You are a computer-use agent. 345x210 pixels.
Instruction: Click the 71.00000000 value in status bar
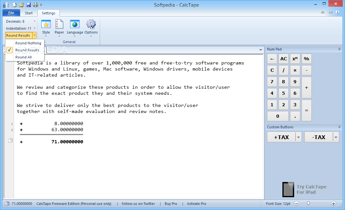tap(22, 204)
